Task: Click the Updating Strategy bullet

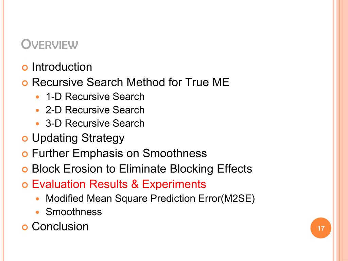Action: click(x=78, y=138)
